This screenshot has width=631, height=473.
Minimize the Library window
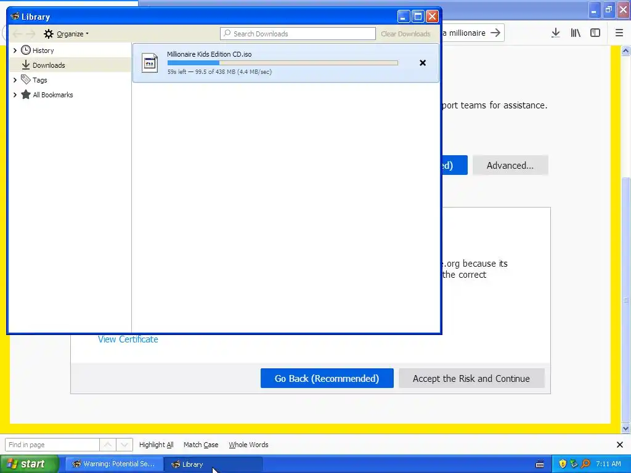pos(404,17)
